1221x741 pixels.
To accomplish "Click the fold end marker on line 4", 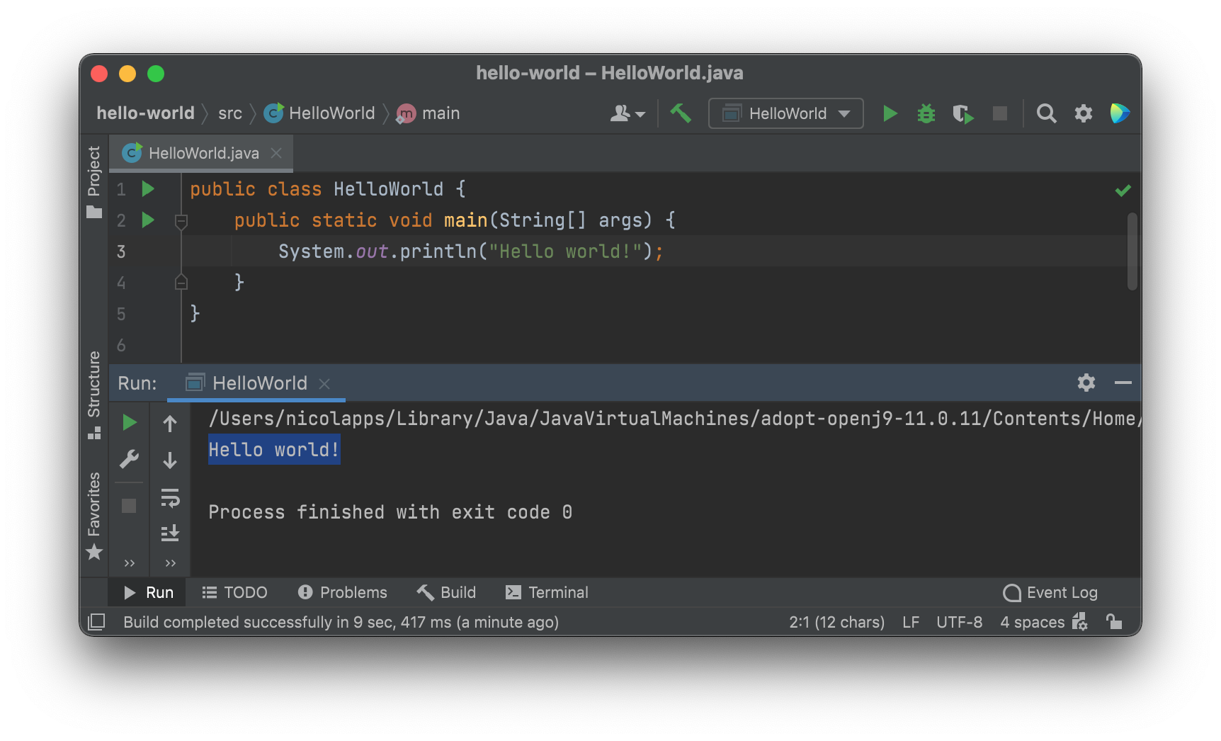I will pos(181,282).
